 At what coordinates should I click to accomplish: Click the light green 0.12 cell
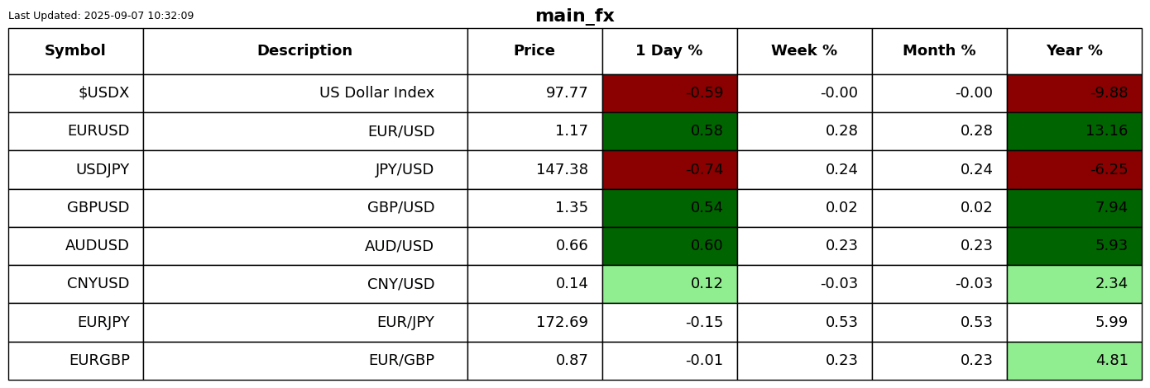point(669,284)
